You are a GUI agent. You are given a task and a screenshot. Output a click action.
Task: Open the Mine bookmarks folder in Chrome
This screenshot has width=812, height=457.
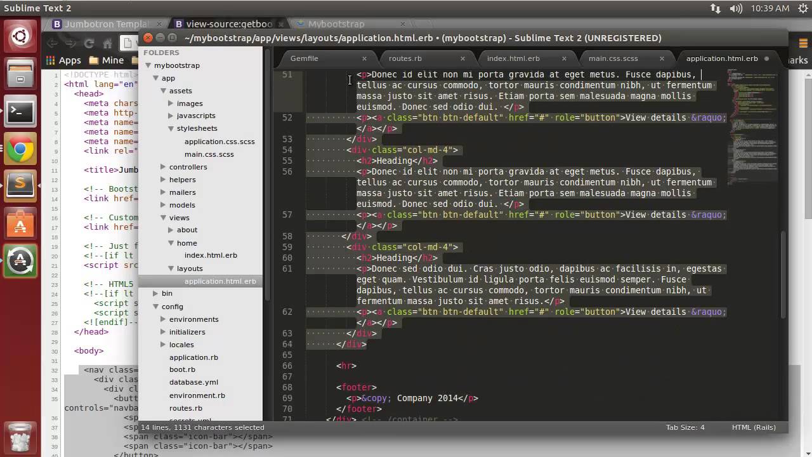coord(107,60)
